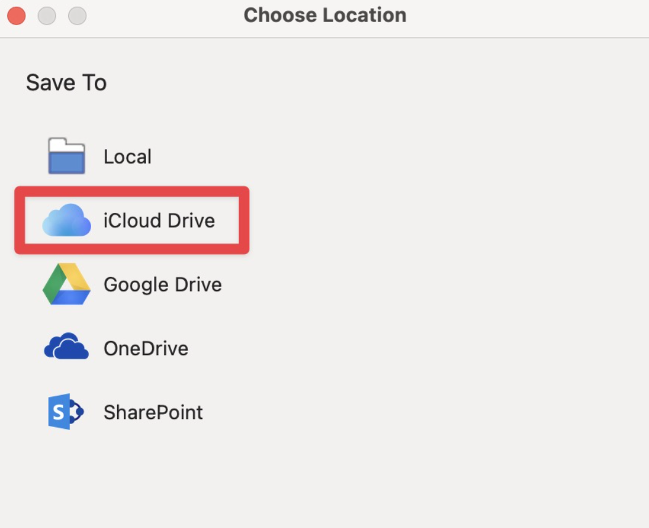Click the Save To heading
The width and height of the screenshot is (649, 528).
coord(67,82)
